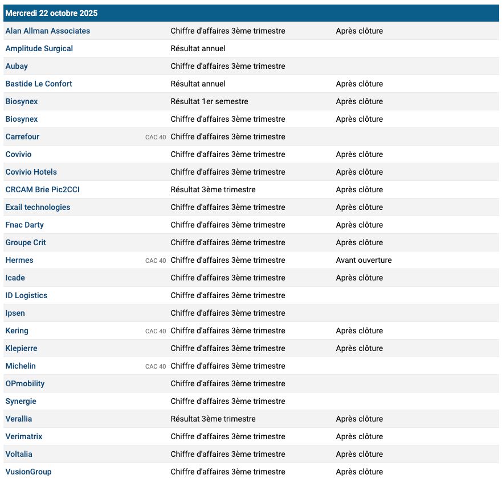Image resolution: width=502 pixels, height=479 pixels.
Task: Click the Kering company link
Action: pos(17,331)
